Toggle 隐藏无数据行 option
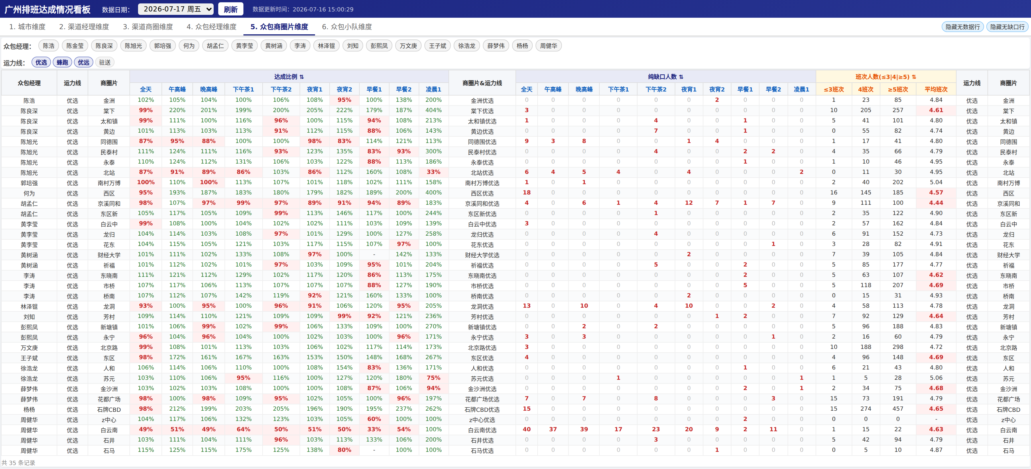This screenshot has height=469, width=1031. coord(962,27)
